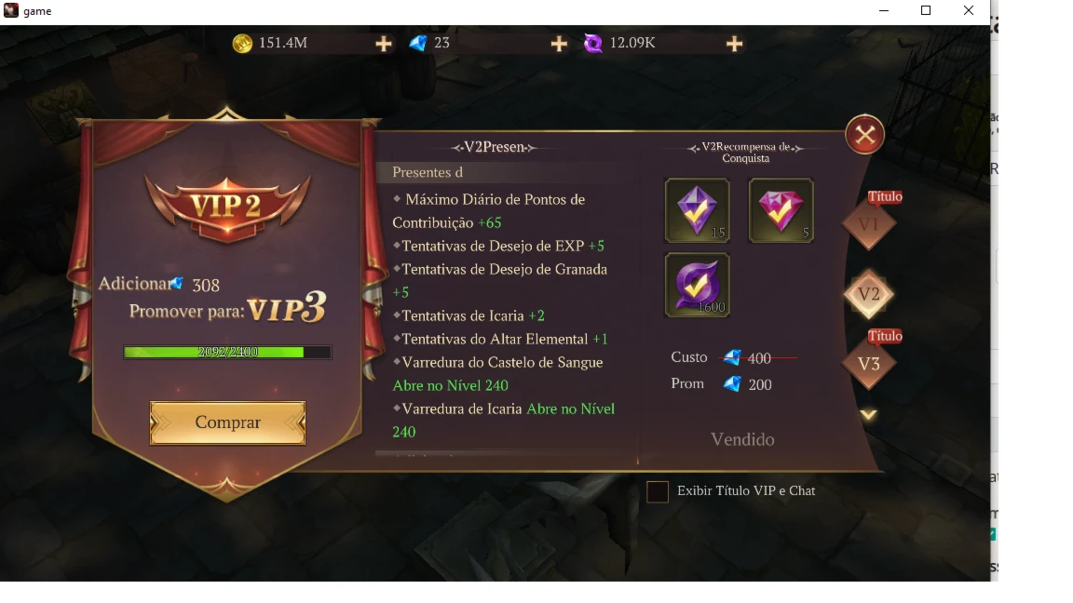Viewport: 1073px width, 603px height.
Task: Click the blue diamond icon in top bar
Action: 417,43
